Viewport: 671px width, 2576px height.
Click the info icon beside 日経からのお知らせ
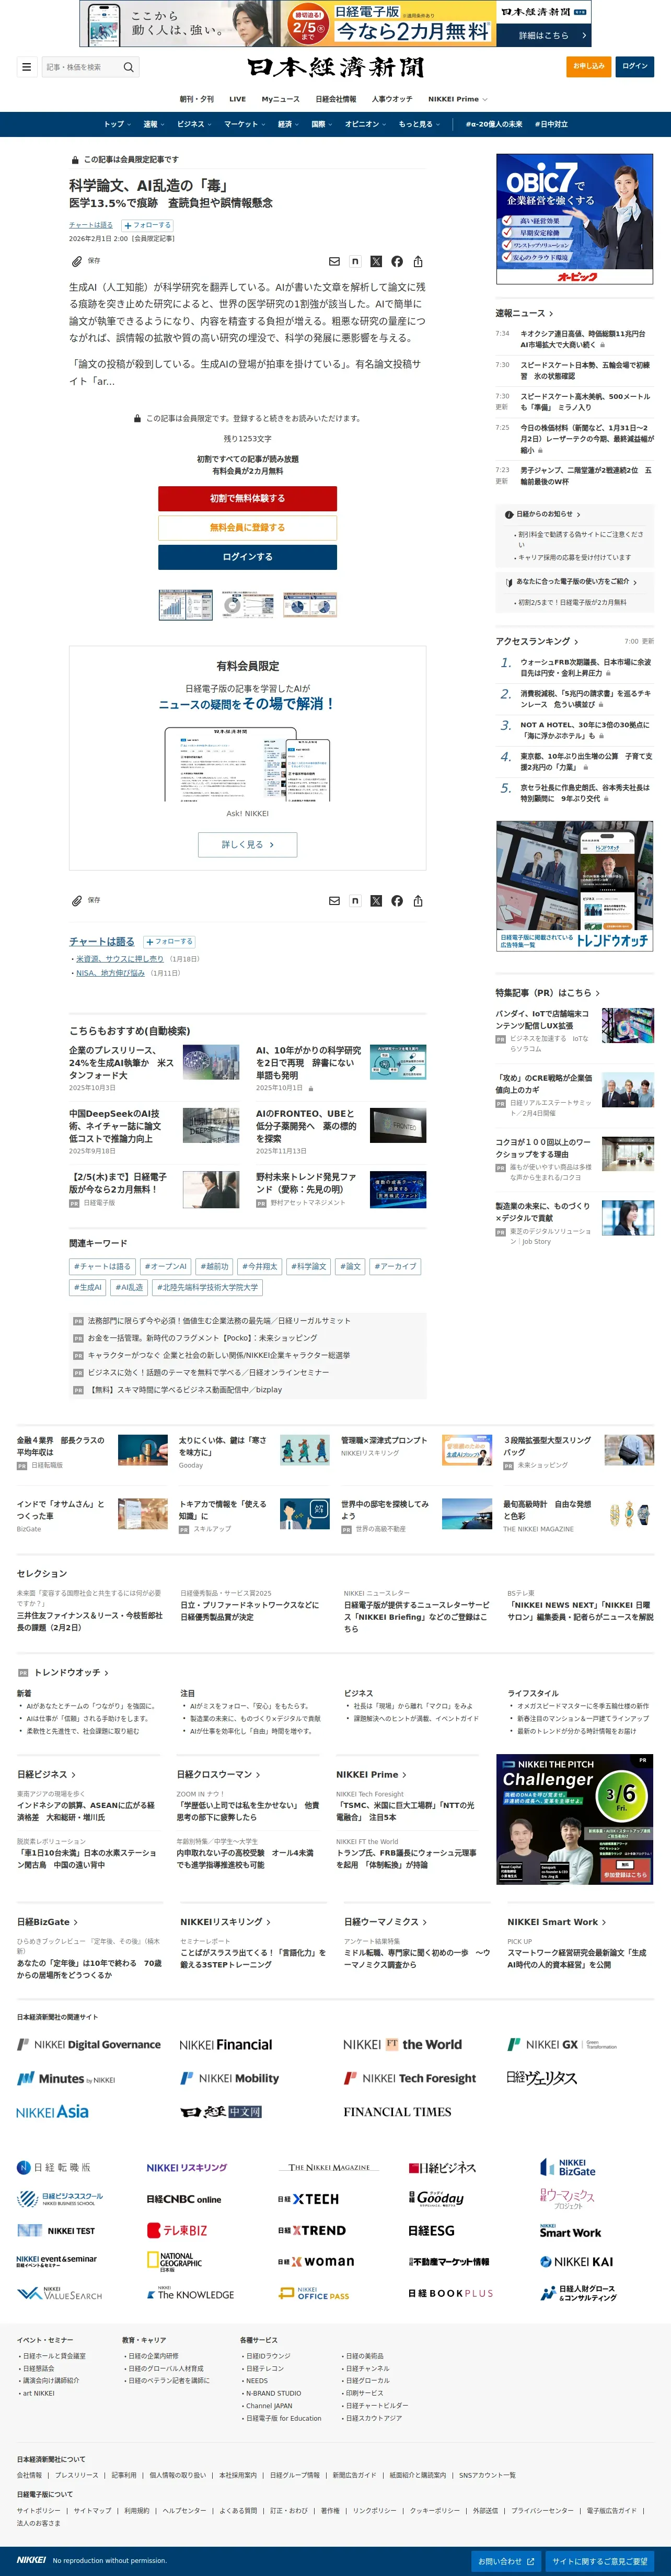click(509, 514)
